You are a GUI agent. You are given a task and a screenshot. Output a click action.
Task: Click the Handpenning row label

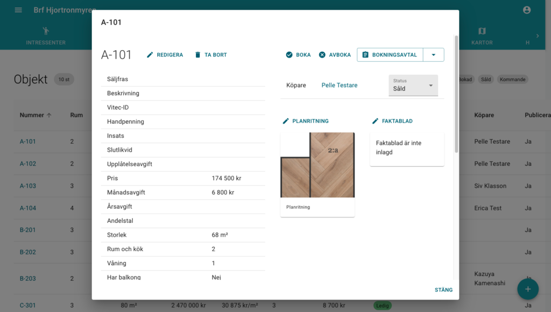coord(125,122)
